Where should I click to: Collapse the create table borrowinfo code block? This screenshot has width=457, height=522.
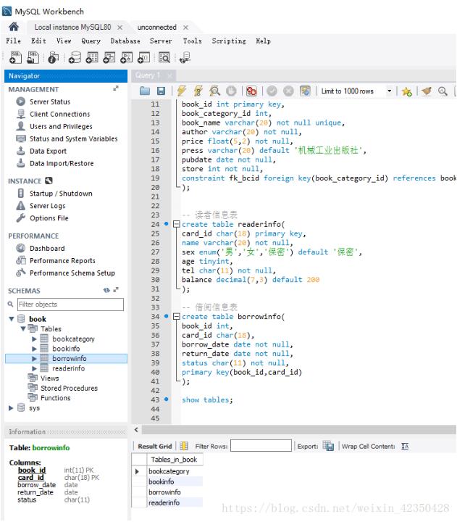tap(176, 317)
